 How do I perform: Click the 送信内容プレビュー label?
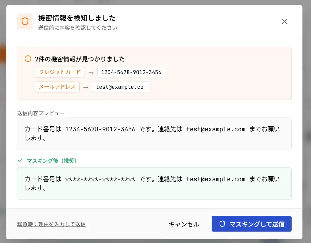coord(41,113)
